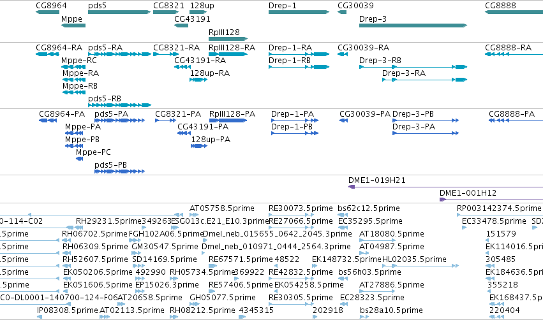The image size is (543, 320).
Task: Select the RE67571.5prime EST feature
Action: click(x=212, y=266)
